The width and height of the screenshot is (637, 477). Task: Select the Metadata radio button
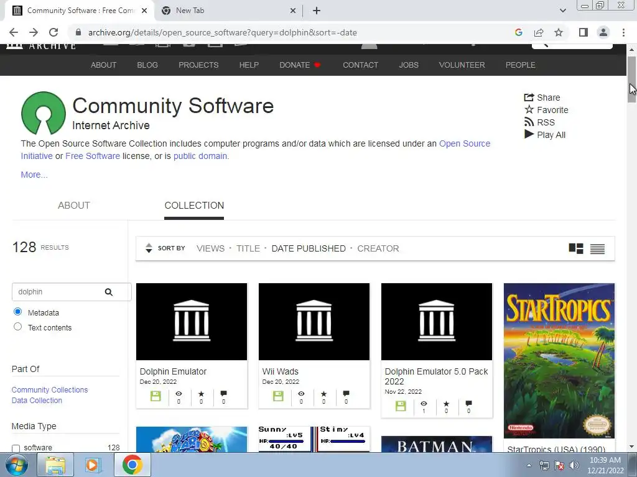click(17, 312)
